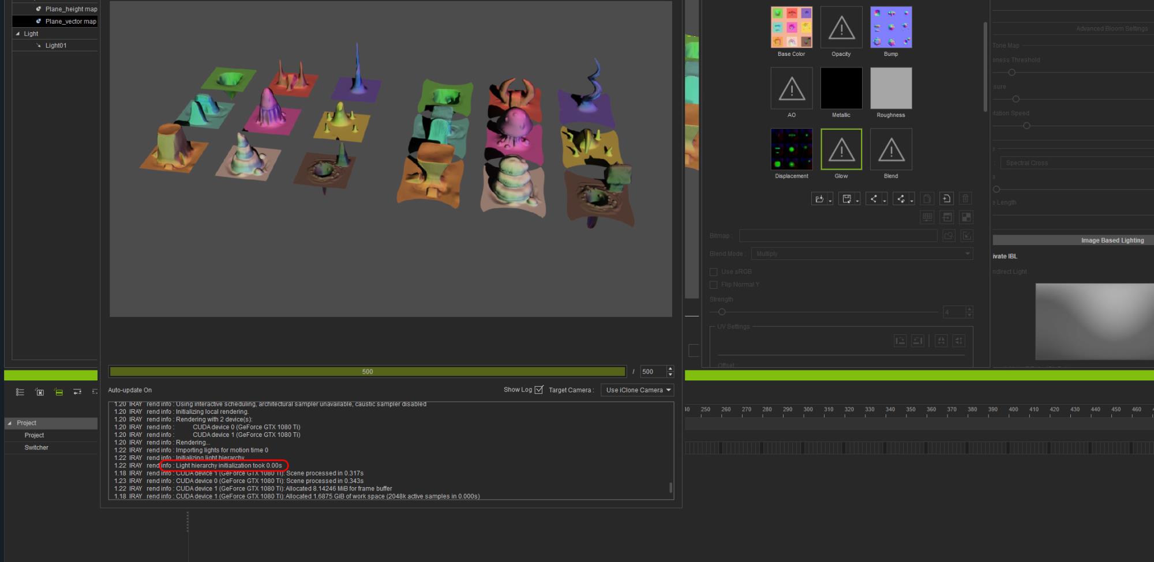This screenshot has width=1154, height=562.
Task: Click the timeline swap arrows icon
Action: (77, 392)
